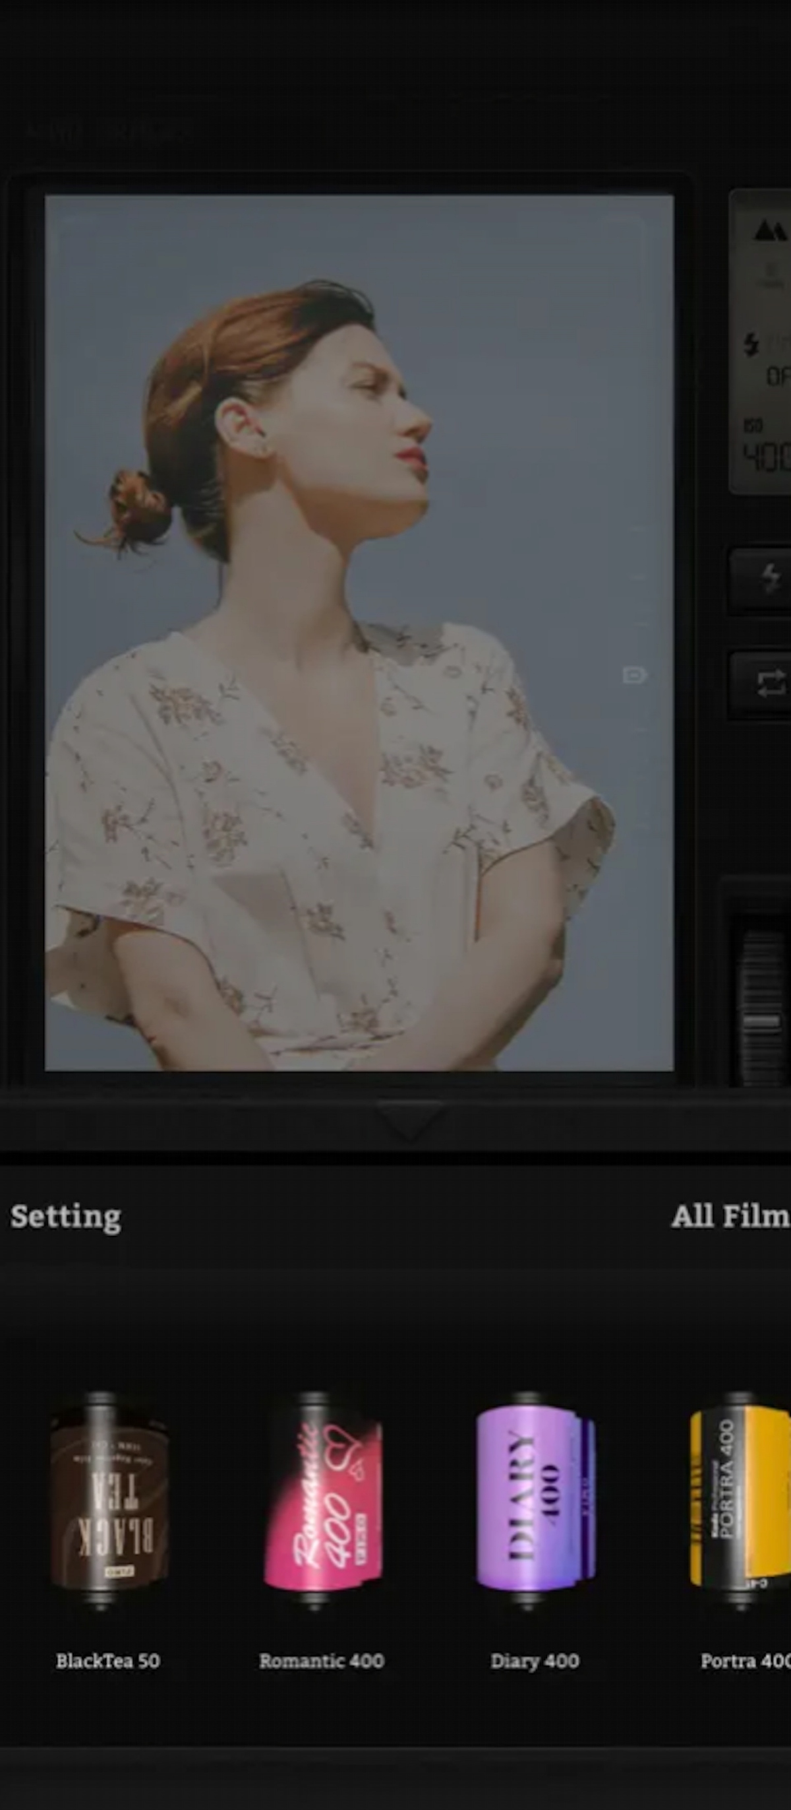Click the mountain focus icon on the LCD
The width and height of the screenshot is (791, 1810).
pyautogui.click(x=769, y=230)
